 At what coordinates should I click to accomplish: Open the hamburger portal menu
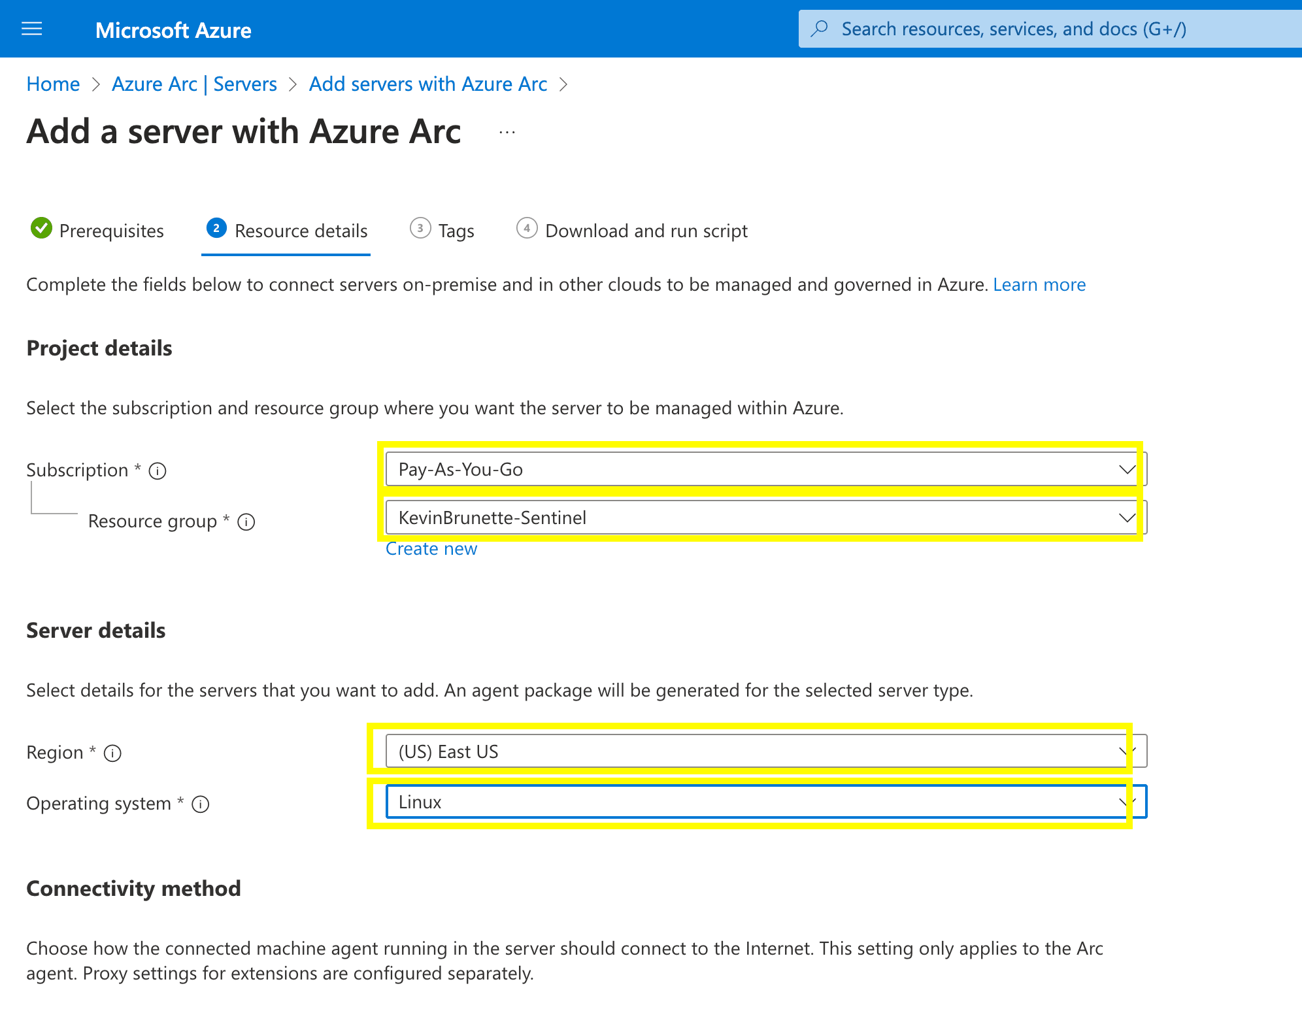tap(31, 29)
